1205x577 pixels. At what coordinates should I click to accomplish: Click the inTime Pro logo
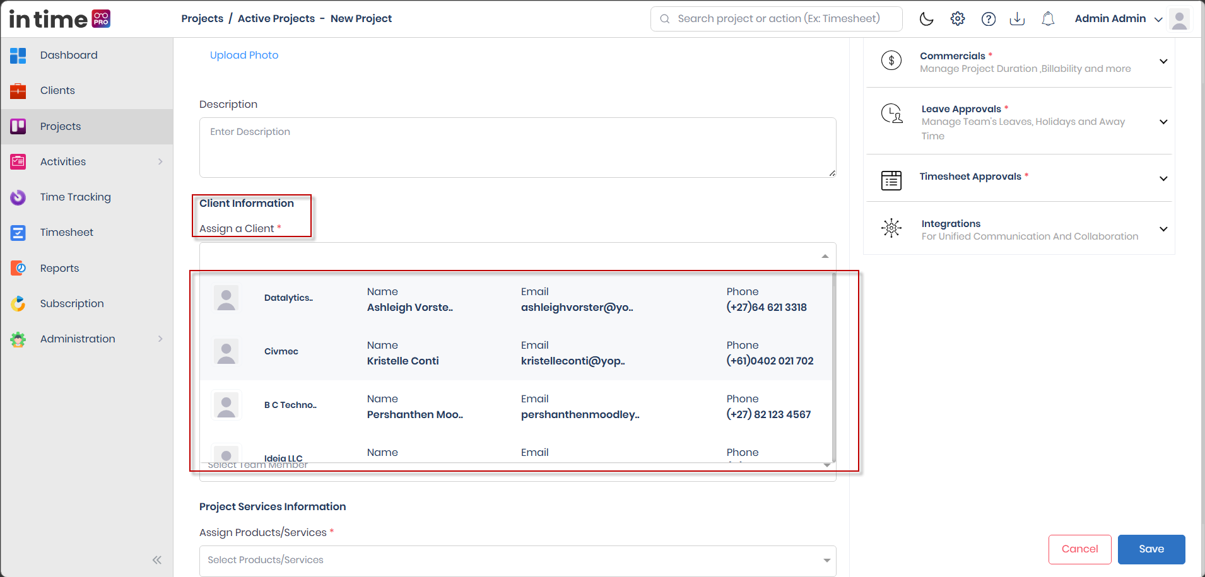(60, 19)
